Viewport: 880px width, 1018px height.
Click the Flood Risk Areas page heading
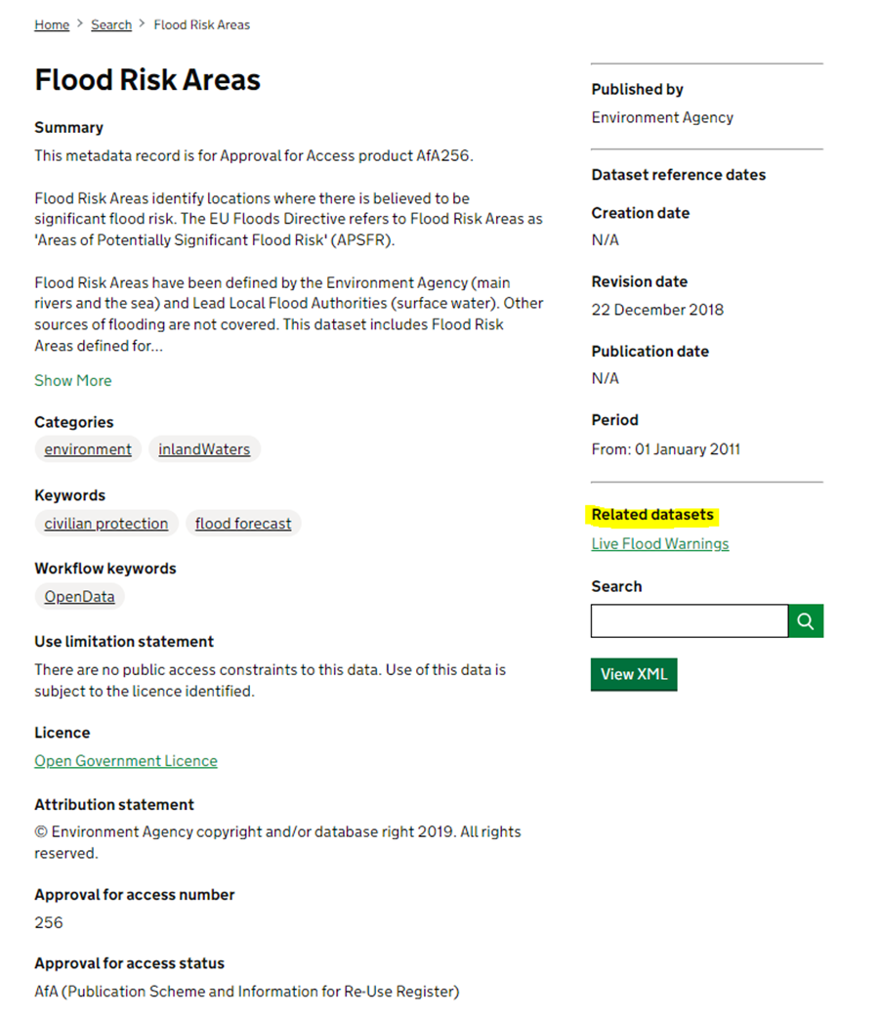(147, 80)
